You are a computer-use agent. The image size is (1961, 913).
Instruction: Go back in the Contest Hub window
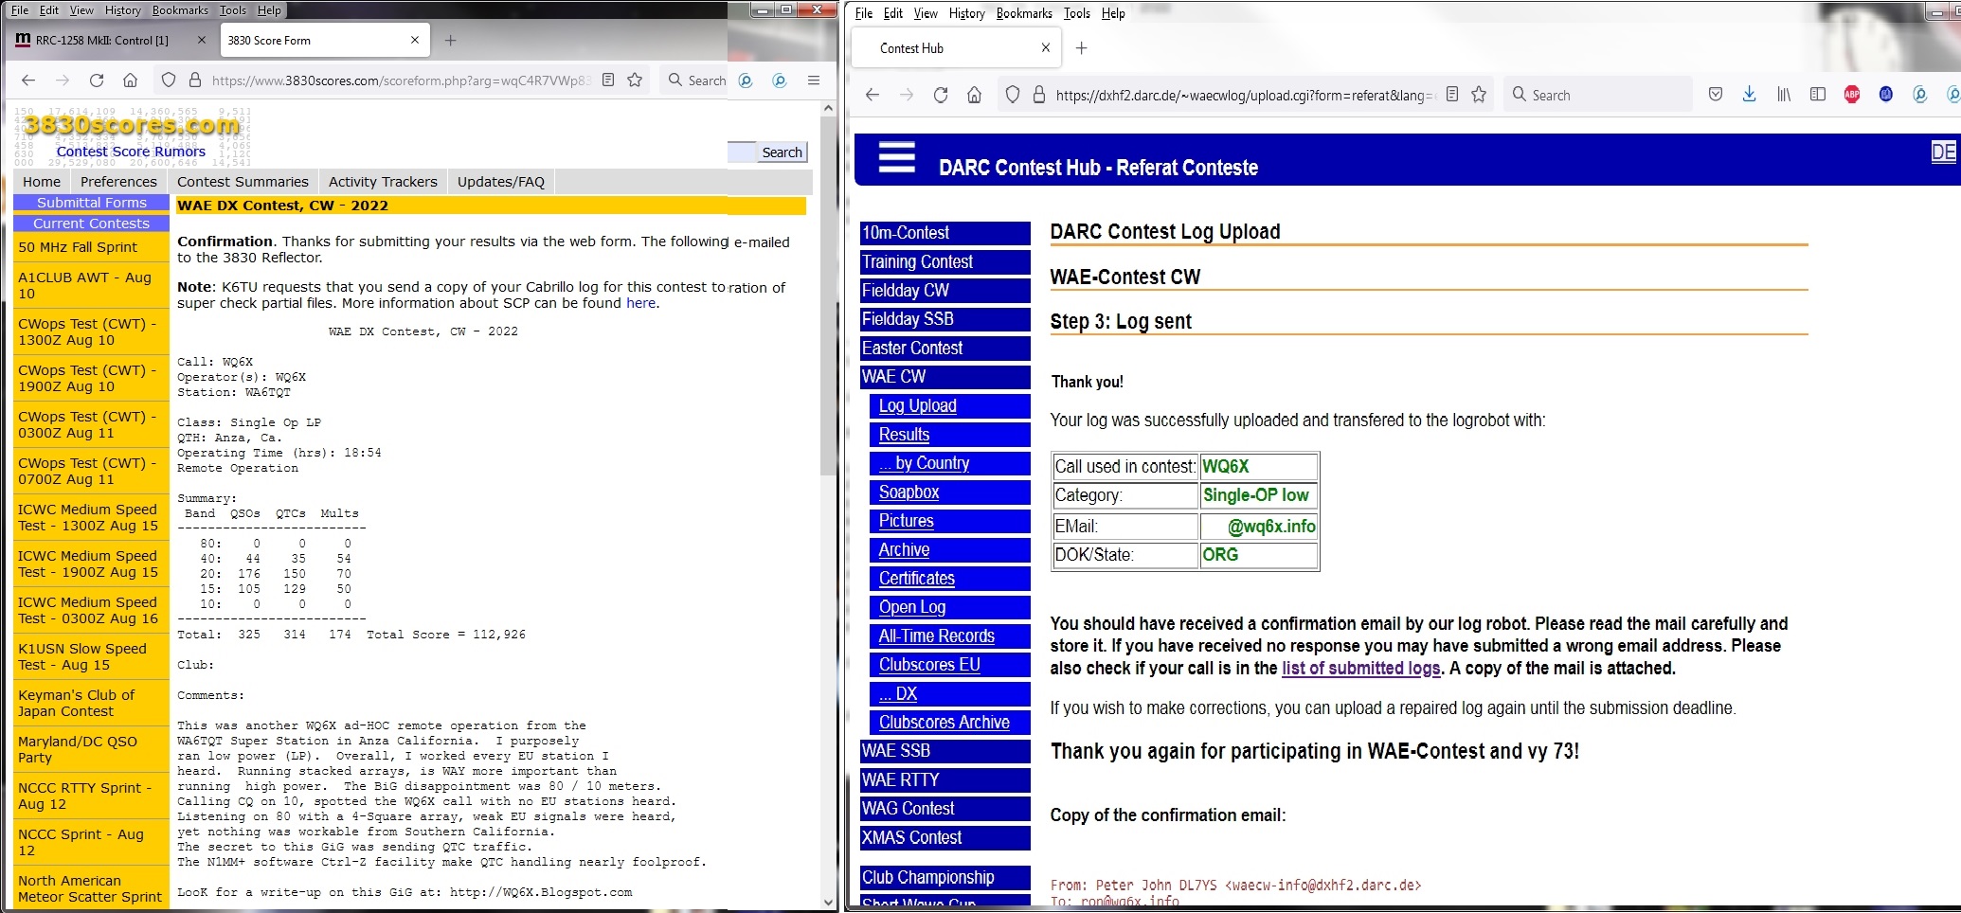point(873,95)
